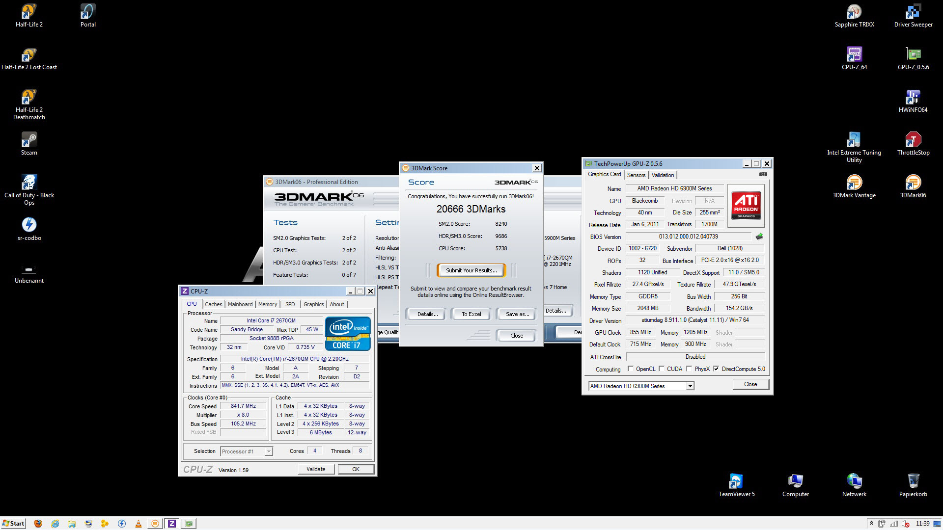The width and height of the screenshot is (943, 530).
Task: Click Close button in 3DMark Score dialog
Action: (x=517, y=336)
